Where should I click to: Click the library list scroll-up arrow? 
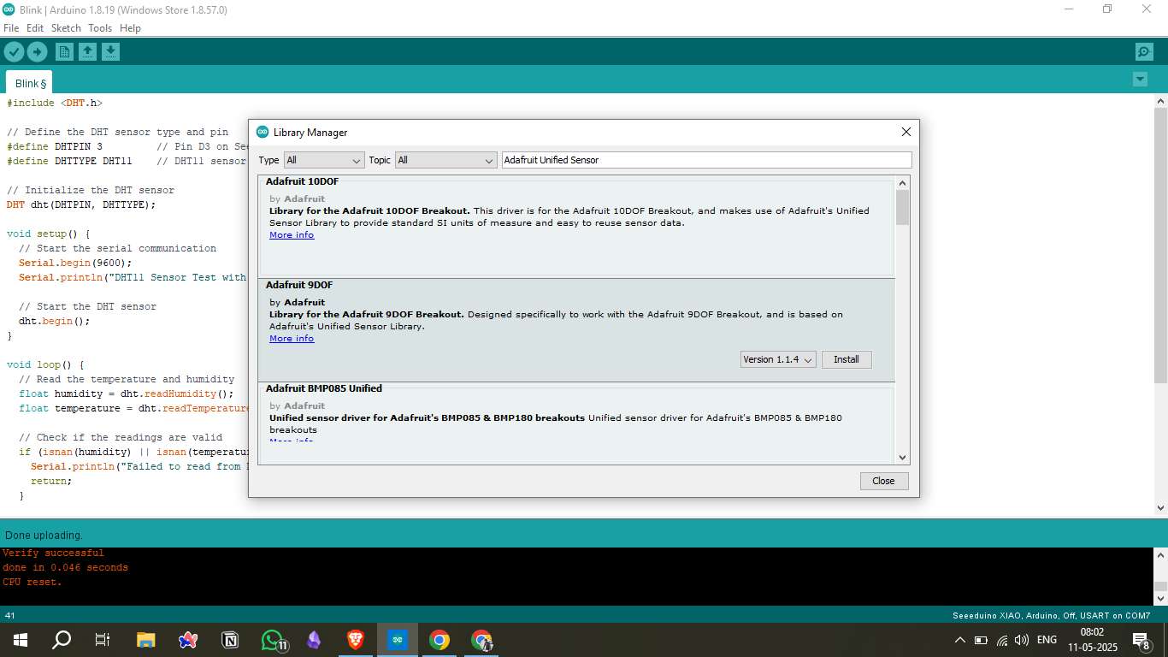pos(903,182)
